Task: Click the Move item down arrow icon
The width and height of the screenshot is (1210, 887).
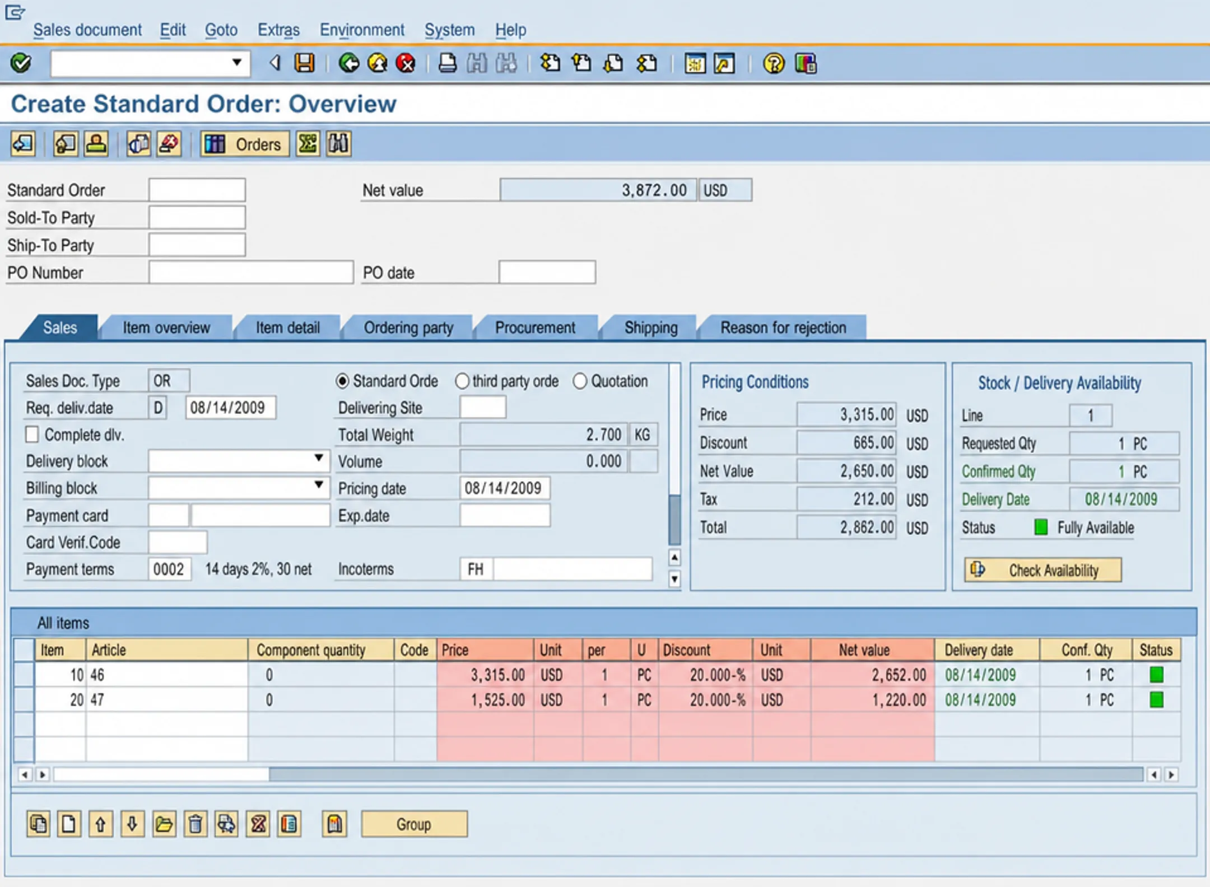Action: pos(132,824)
